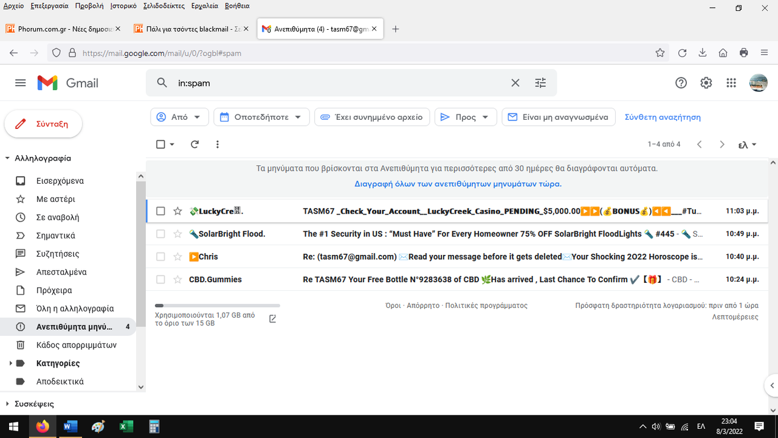Open the Απόρρητο privacy link
Image resolution: width=778 pixels, height=438 pixels.
tap(423, 305)
